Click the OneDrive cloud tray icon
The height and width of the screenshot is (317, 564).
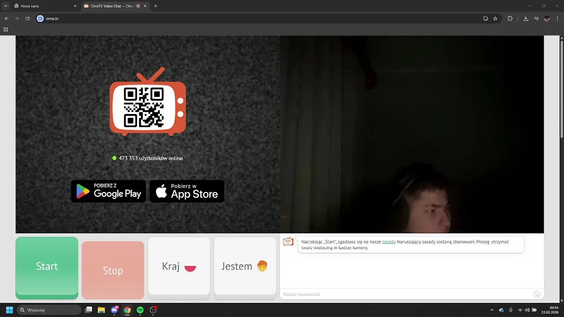[x=501, y=310]
